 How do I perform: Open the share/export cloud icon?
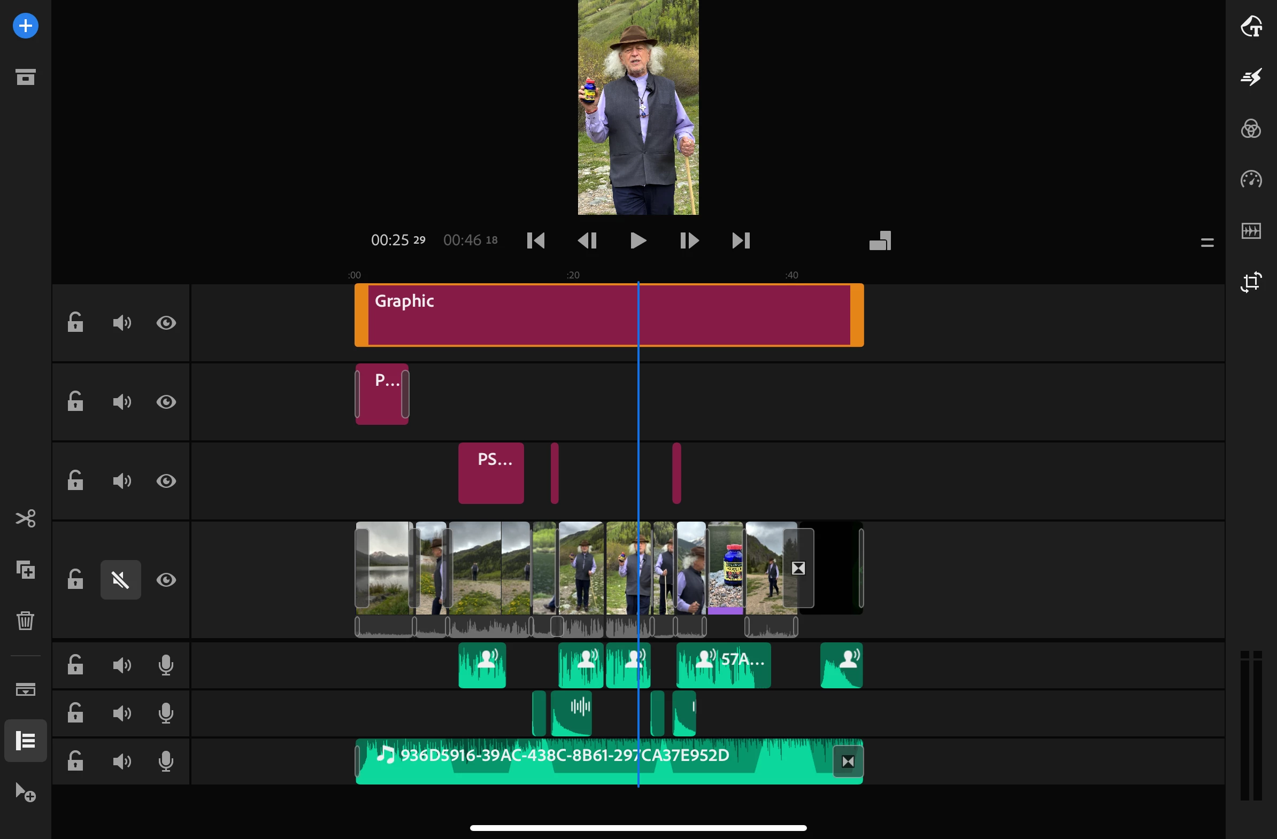pyautogui.click(x=1251, y=26)
